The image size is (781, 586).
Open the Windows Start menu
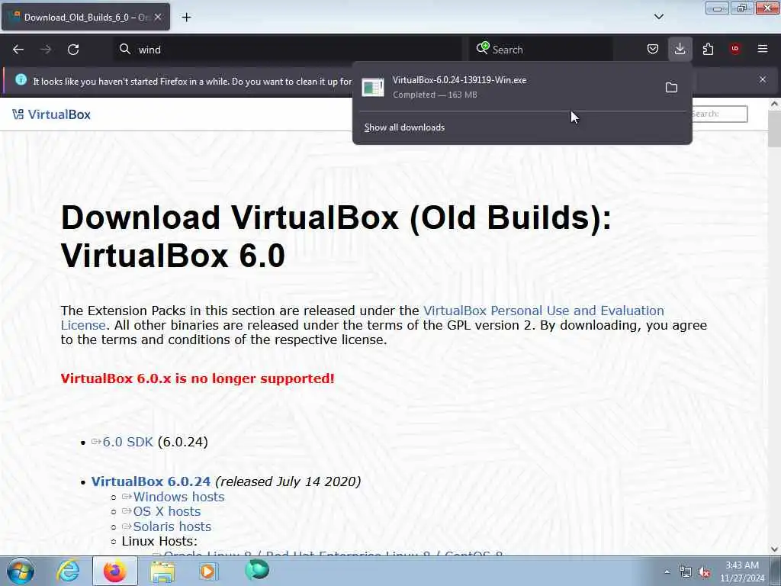coord(21,571)
